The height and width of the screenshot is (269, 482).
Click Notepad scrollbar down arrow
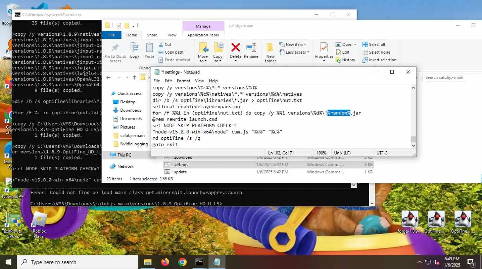(x=413, y=145)
